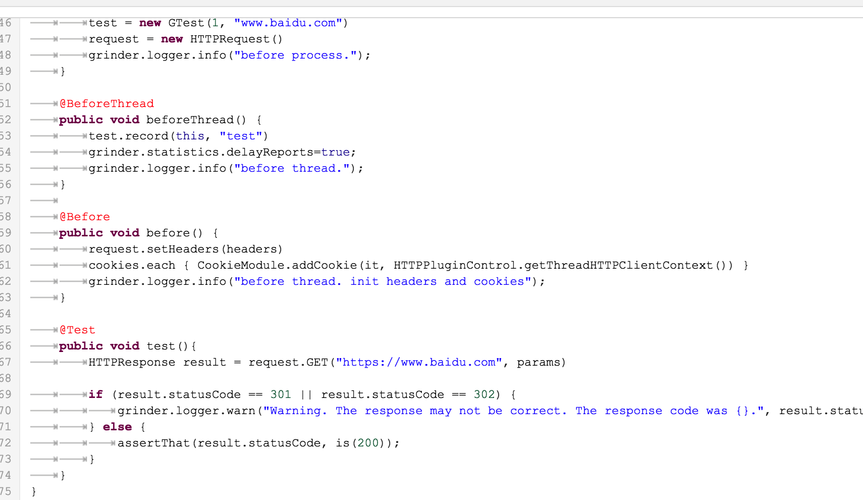Click the 301 status code number
The height and width of the screenshot is (500, 863).
point(281,394)
